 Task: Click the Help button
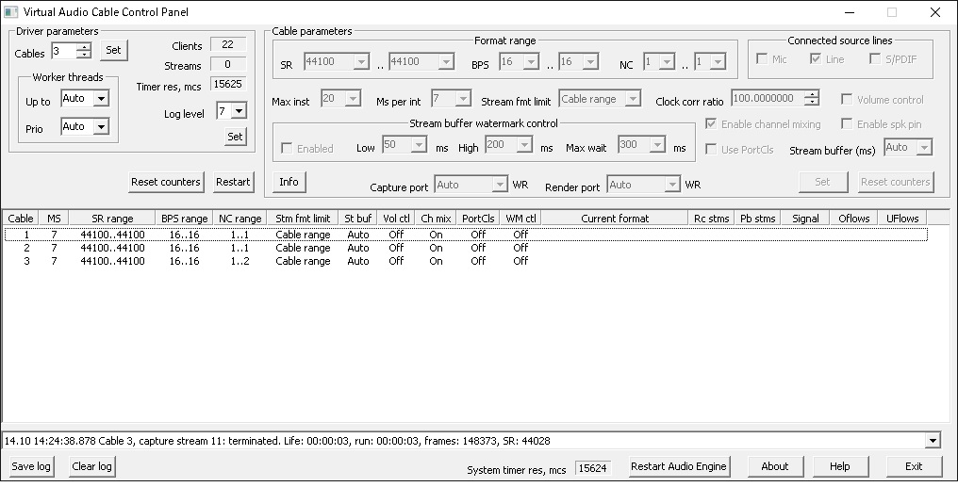[x=839, y=467]
